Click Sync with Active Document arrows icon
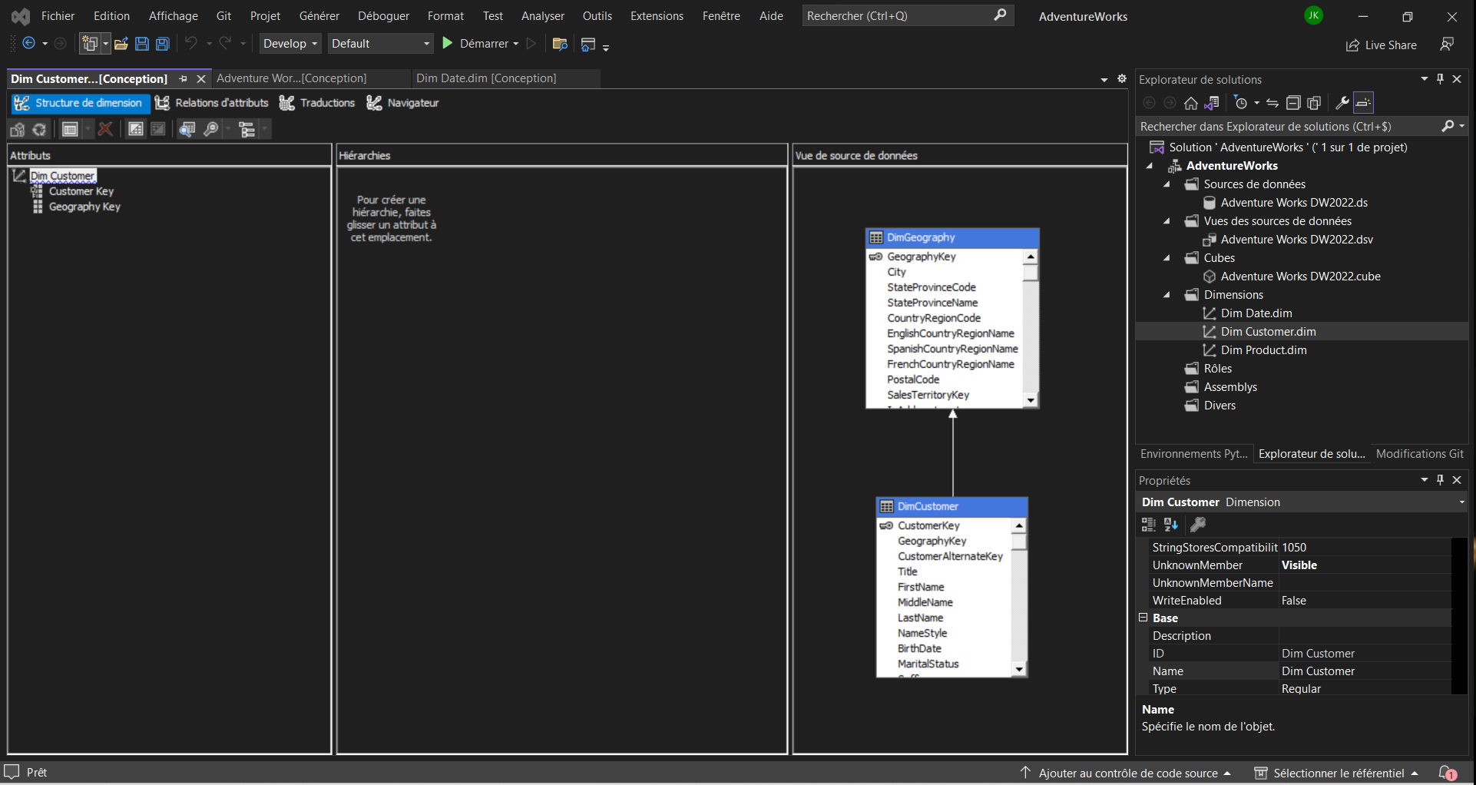The image size is (1476, 785). tap(1272, 103)
